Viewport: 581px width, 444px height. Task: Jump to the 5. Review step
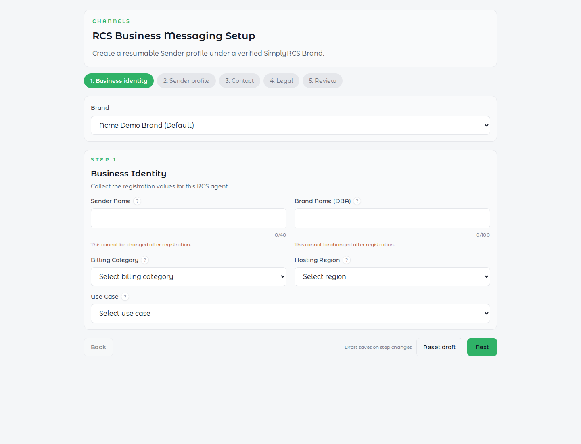tap(322, 81)
